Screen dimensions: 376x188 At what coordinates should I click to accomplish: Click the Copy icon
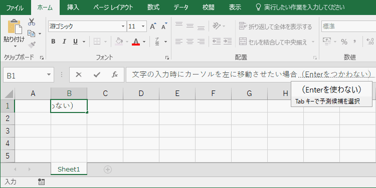point(32,33)
